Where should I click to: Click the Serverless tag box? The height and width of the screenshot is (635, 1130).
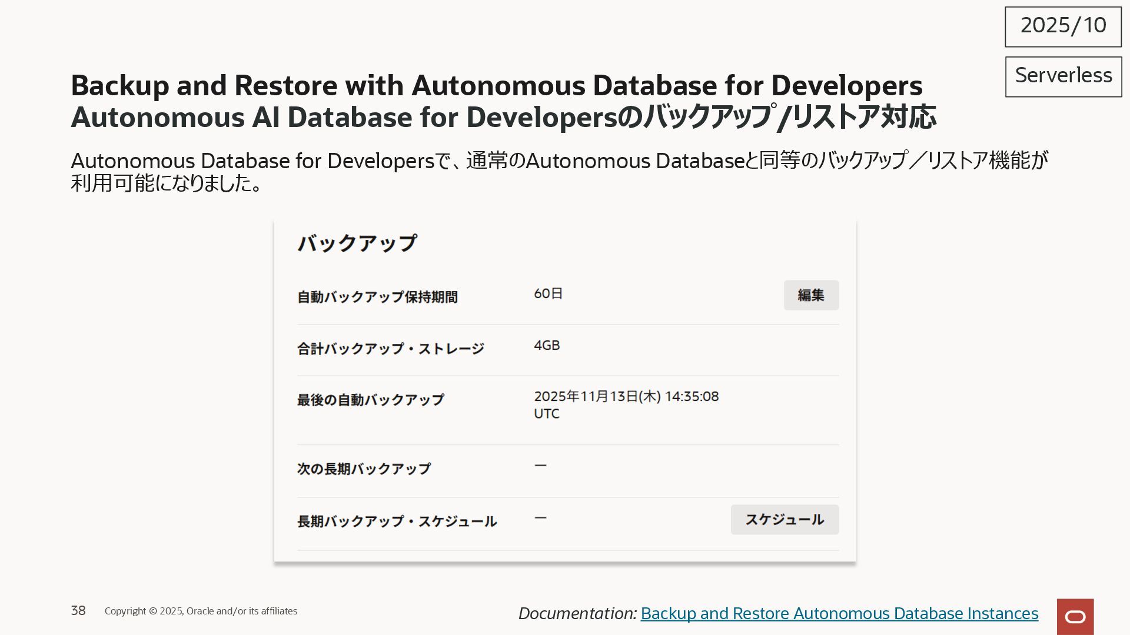pyautogui.click(x=1063, y=76)
